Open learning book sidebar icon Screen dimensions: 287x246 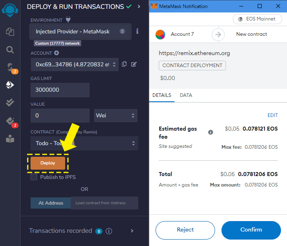[10, 139]
